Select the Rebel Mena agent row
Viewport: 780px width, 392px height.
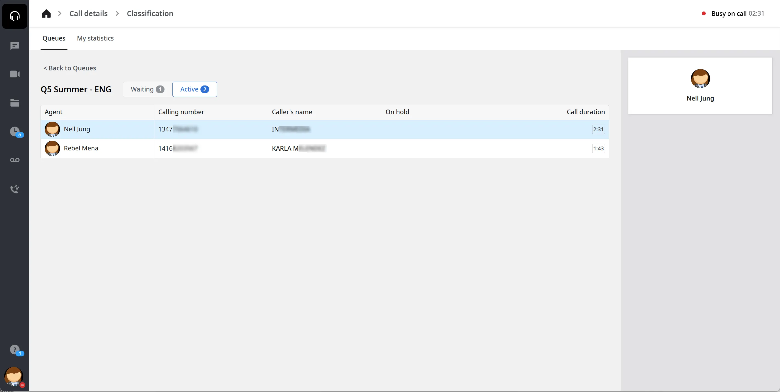point(325,148)
